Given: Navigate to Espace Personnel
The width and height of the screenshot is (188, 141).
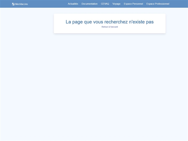Looking at the screenshot, I should [x=133, y=4].
